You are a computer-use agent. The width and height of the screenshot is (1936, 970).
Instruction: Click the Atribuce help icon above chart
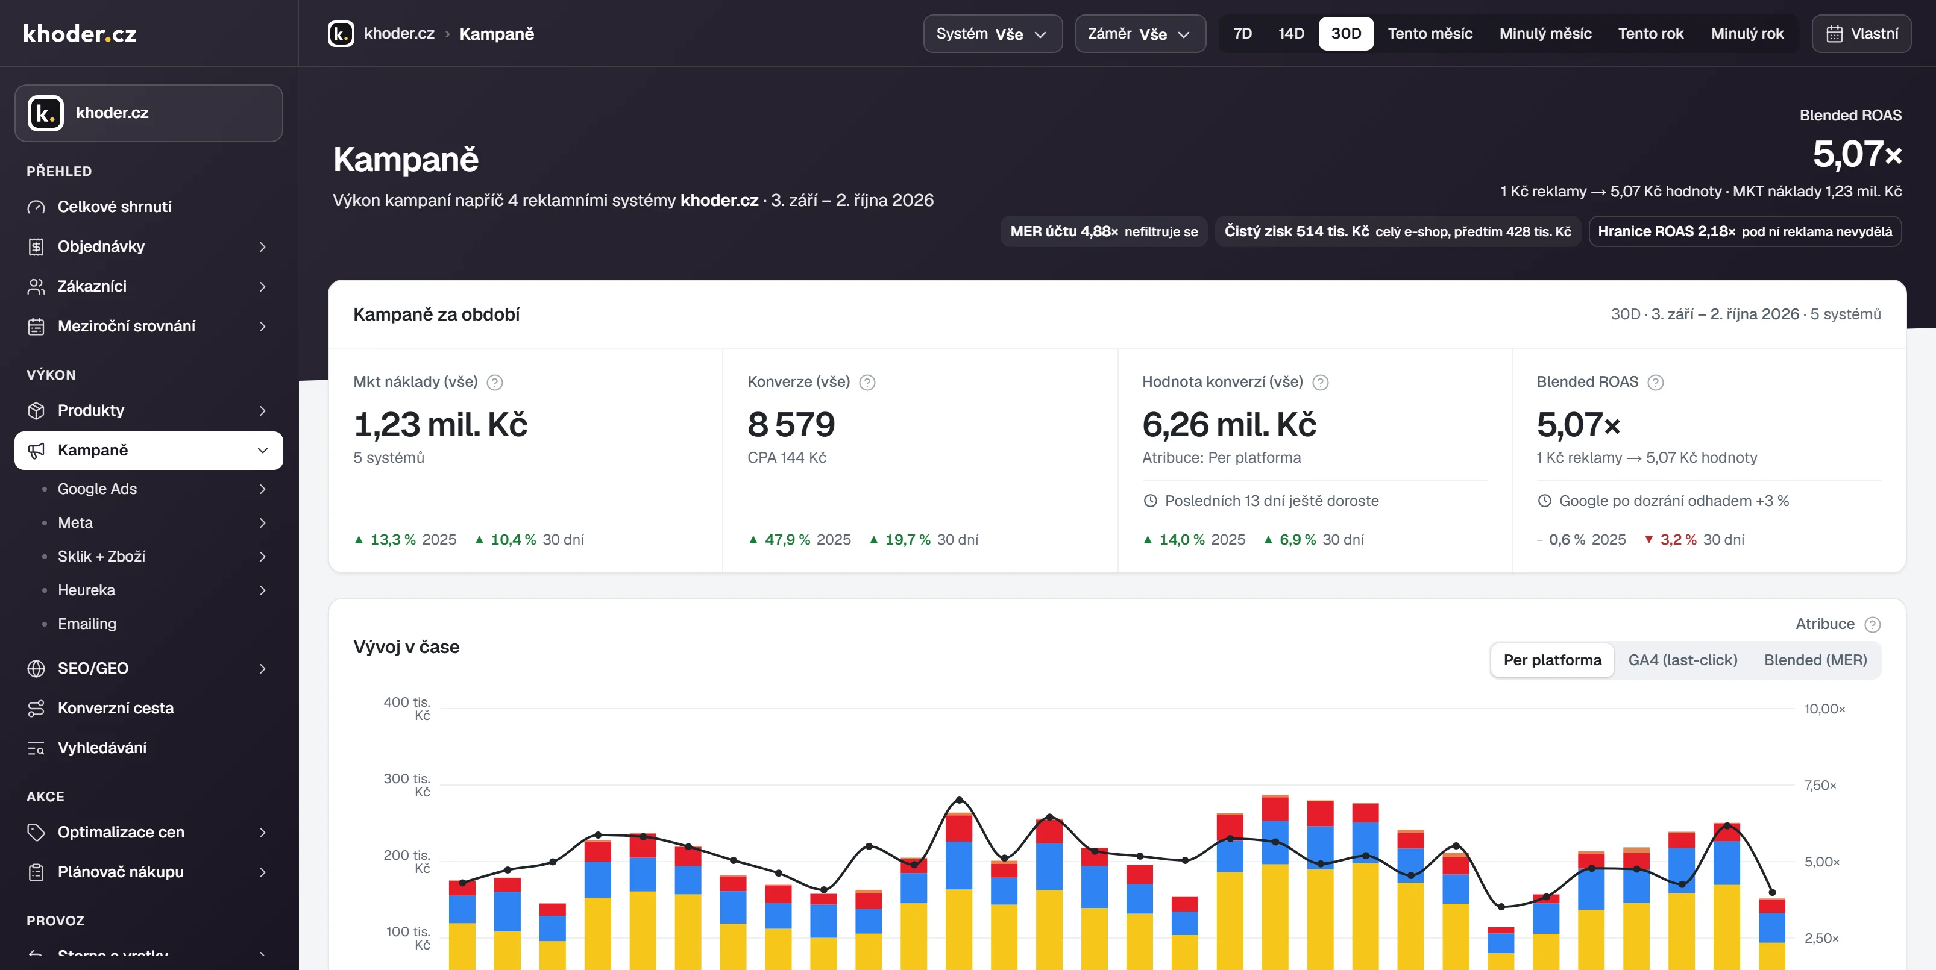[x=1873, y=624]
